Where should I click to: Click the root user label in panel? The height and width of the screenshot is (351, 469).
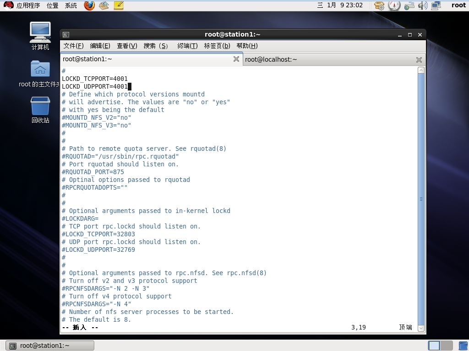point(458,5)
